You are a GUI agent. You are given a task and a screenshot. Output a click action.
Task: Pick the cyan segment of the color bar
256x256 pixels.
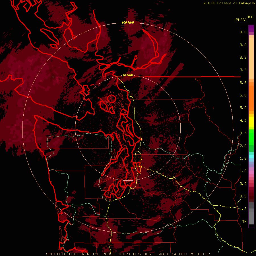[x=251, y=156]
